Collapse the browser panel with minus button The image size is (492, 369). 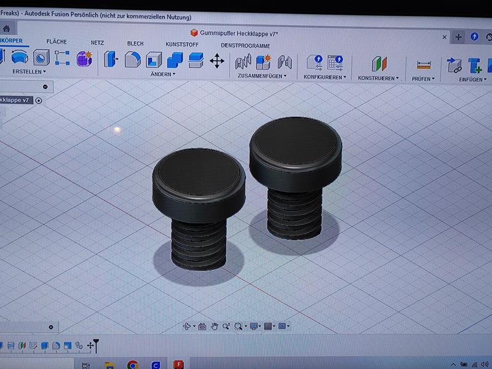pos(46,87)
